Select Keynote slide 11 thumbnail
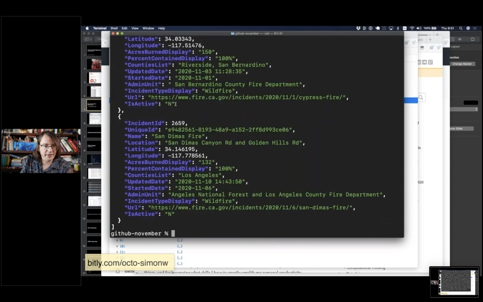The image size is (483, 302). [94, 187]
